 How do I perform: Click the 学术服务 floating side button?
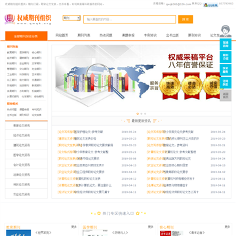click(x=226, y=69)
